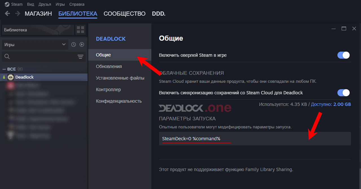This screenshot has height=189, width=361.
Task: Toggle Steam Cloud sync for Deadlock
Action: [x=343, y=93]
